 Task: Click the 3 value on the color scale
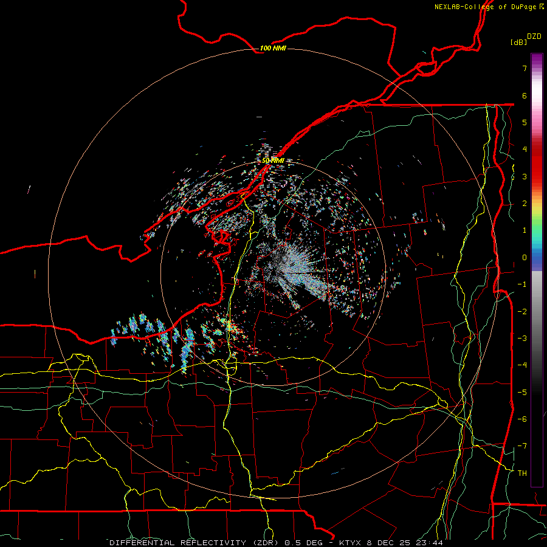pyautogui.click(x=525, y=176)
